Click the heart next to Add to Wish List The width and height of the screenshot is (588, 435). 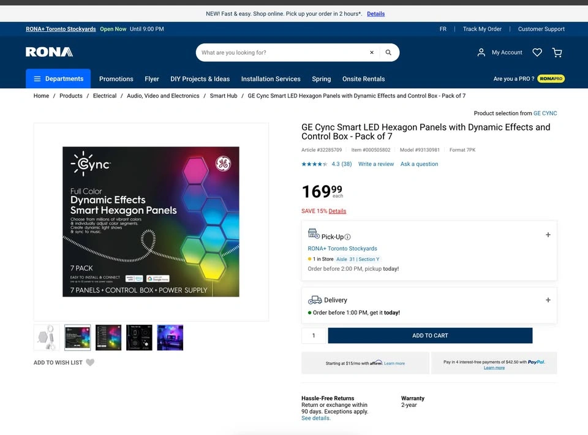[x=90, y=363]
